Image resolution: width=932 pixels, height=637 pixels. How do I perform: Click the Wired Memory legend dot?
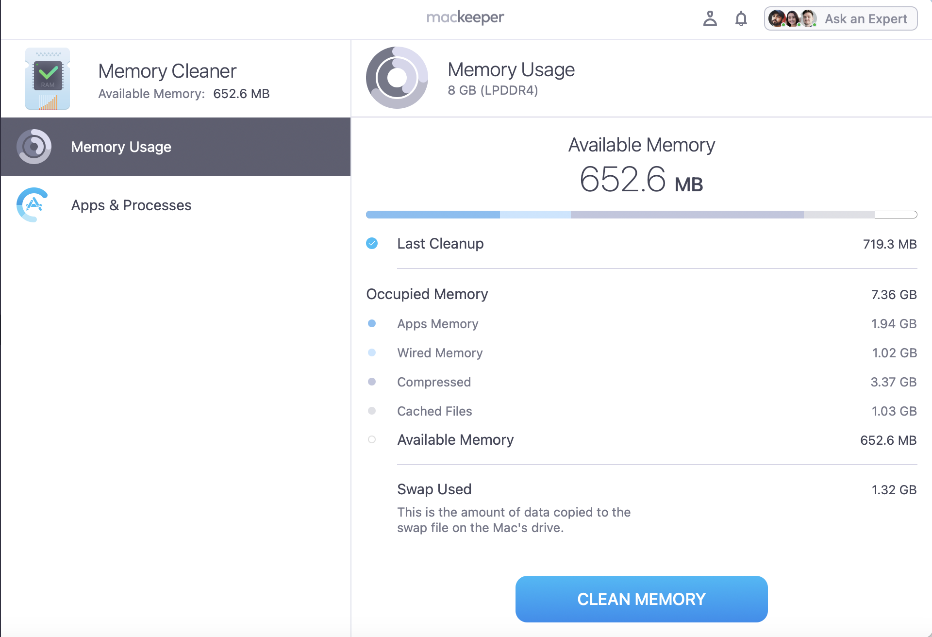coord(372,352)
